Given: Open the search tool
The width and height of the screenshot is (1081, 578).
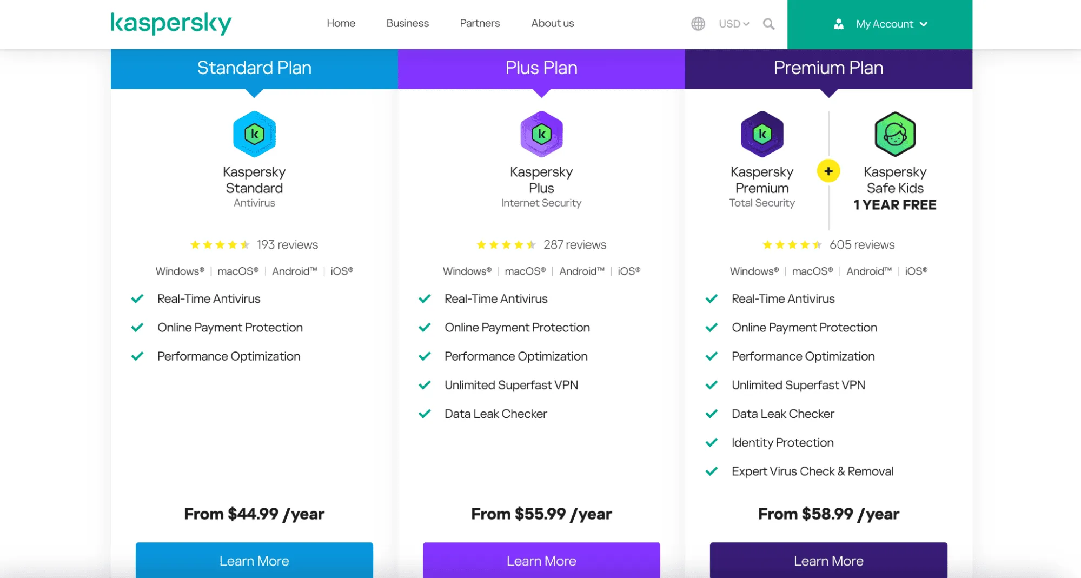Looking at the screenshot, I should click(x=768, y=24).
